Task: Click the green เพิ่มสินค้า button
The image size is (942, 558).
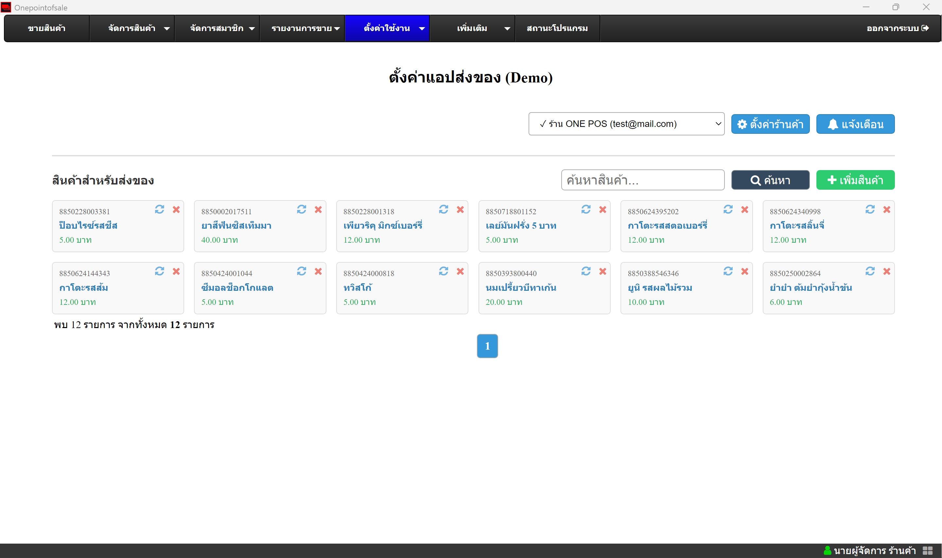Action: tap(855, 180)
